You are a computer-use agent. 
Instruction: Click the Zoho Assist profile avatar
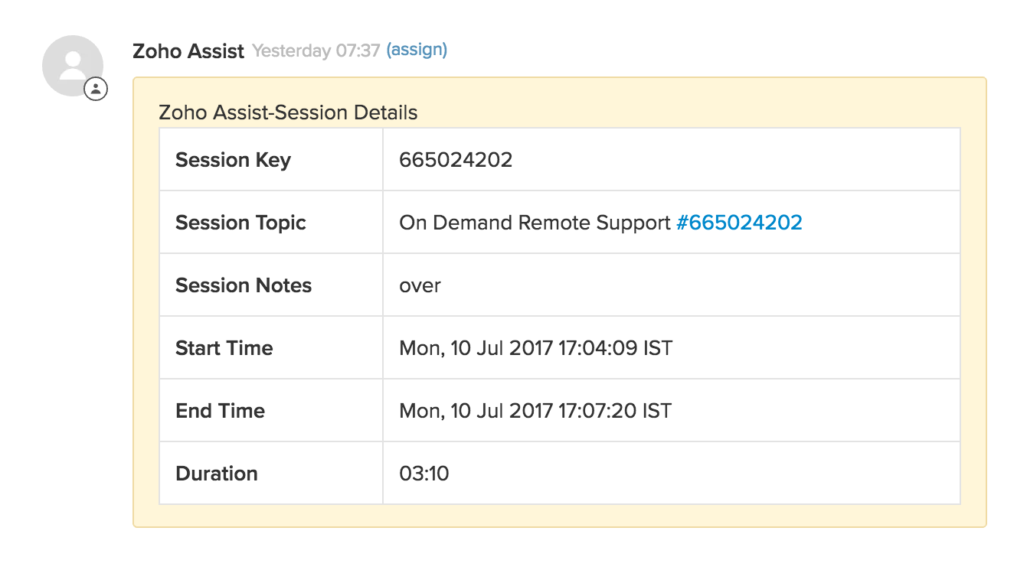click(72, 65)
